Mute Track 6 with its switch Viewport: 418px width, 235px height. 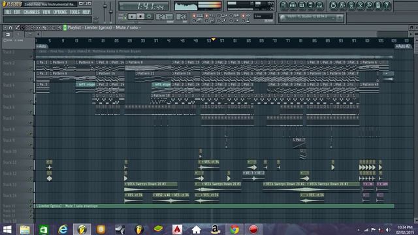click(x=31, y=112)
